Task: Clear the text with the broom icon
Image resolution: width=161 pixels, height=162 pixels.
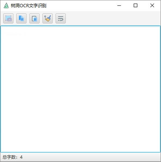Action: click(x=47, y=18)
